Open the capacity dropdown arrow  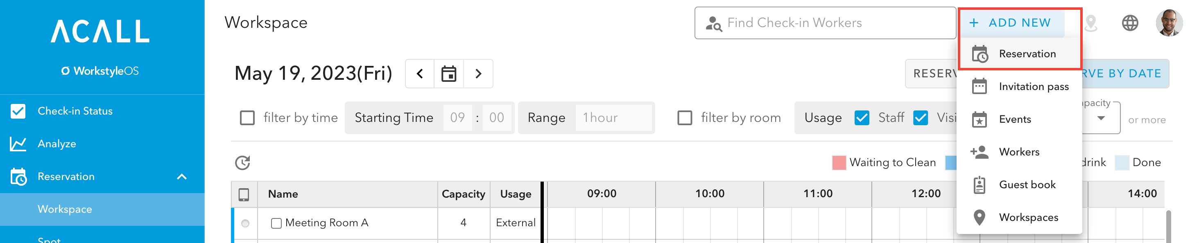1101,119
